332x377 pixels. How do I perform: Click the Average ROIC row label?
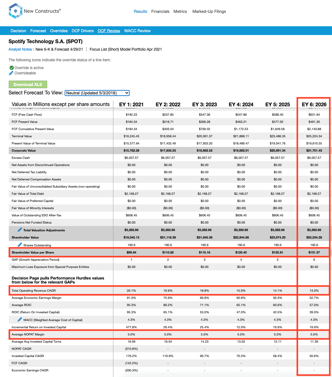tap(22, 305)
